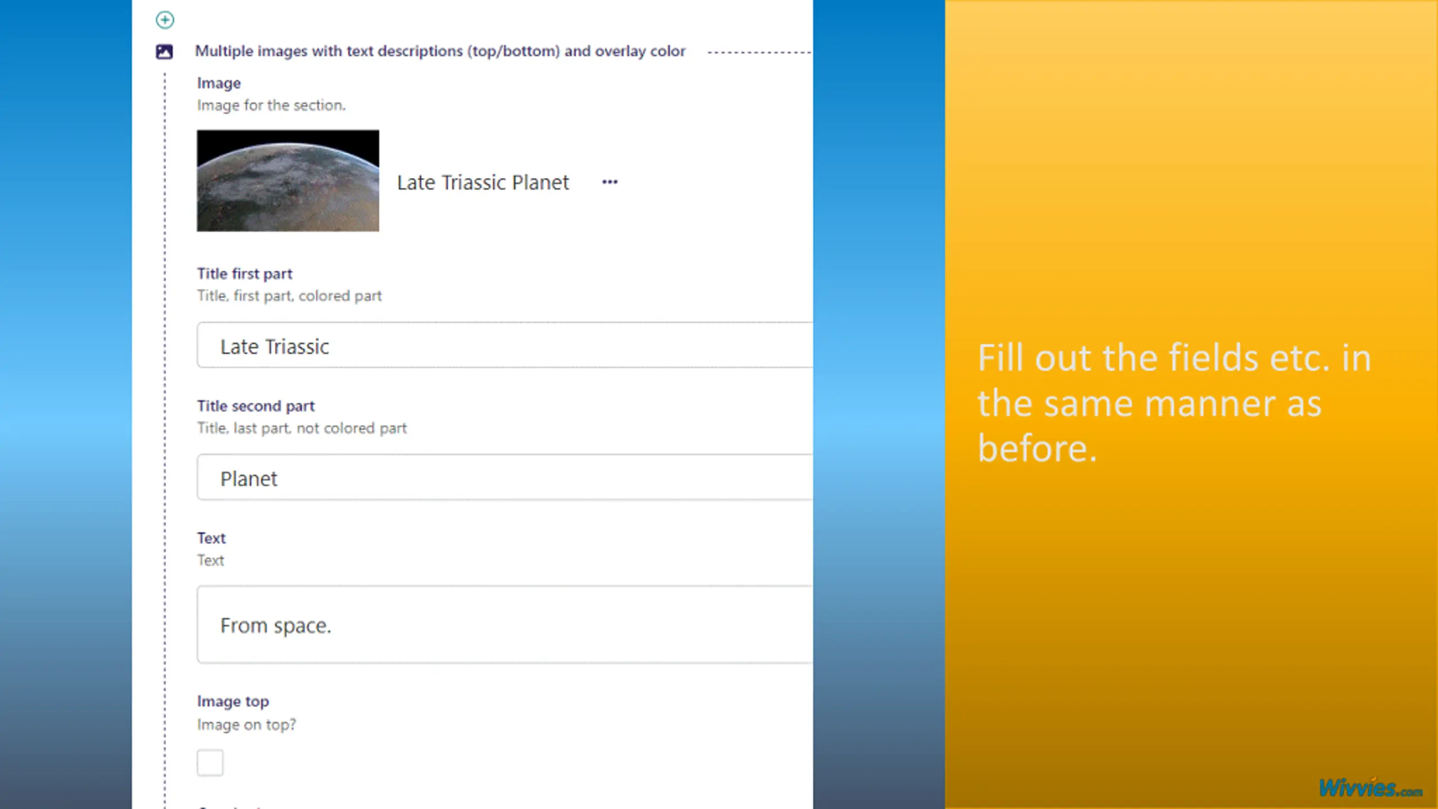The height and width of the screenshot is (809, 1438).
Task: Click the Title second part label
Action: click(256, 406)
